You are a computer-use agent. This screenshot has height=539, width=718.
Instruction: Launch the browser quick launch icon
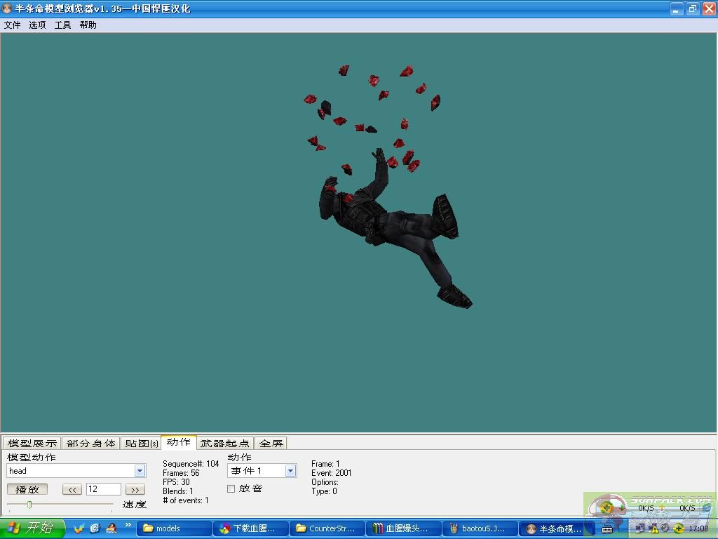(x=95, y=528)
